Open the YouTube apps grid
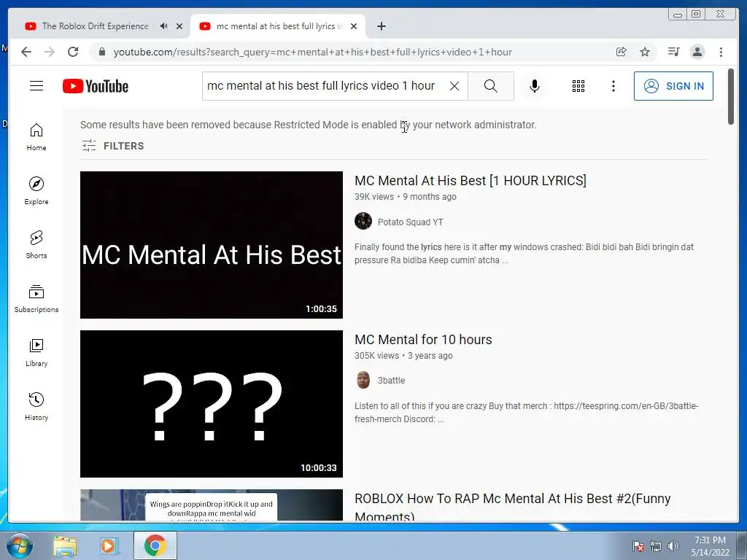 tap(578, 86)
